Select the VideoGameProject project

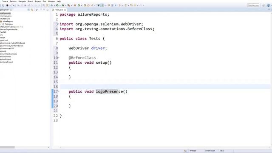click(x=6, y=62)
